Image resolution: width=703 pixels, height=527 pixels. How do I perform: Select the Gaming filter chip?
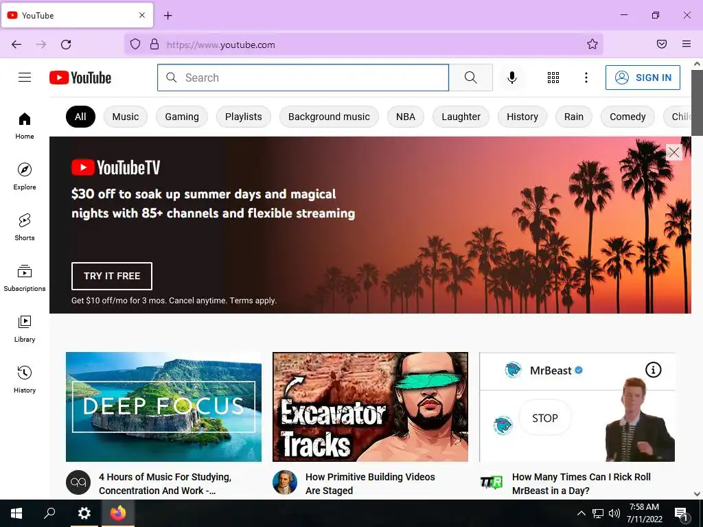pos(182,117)
